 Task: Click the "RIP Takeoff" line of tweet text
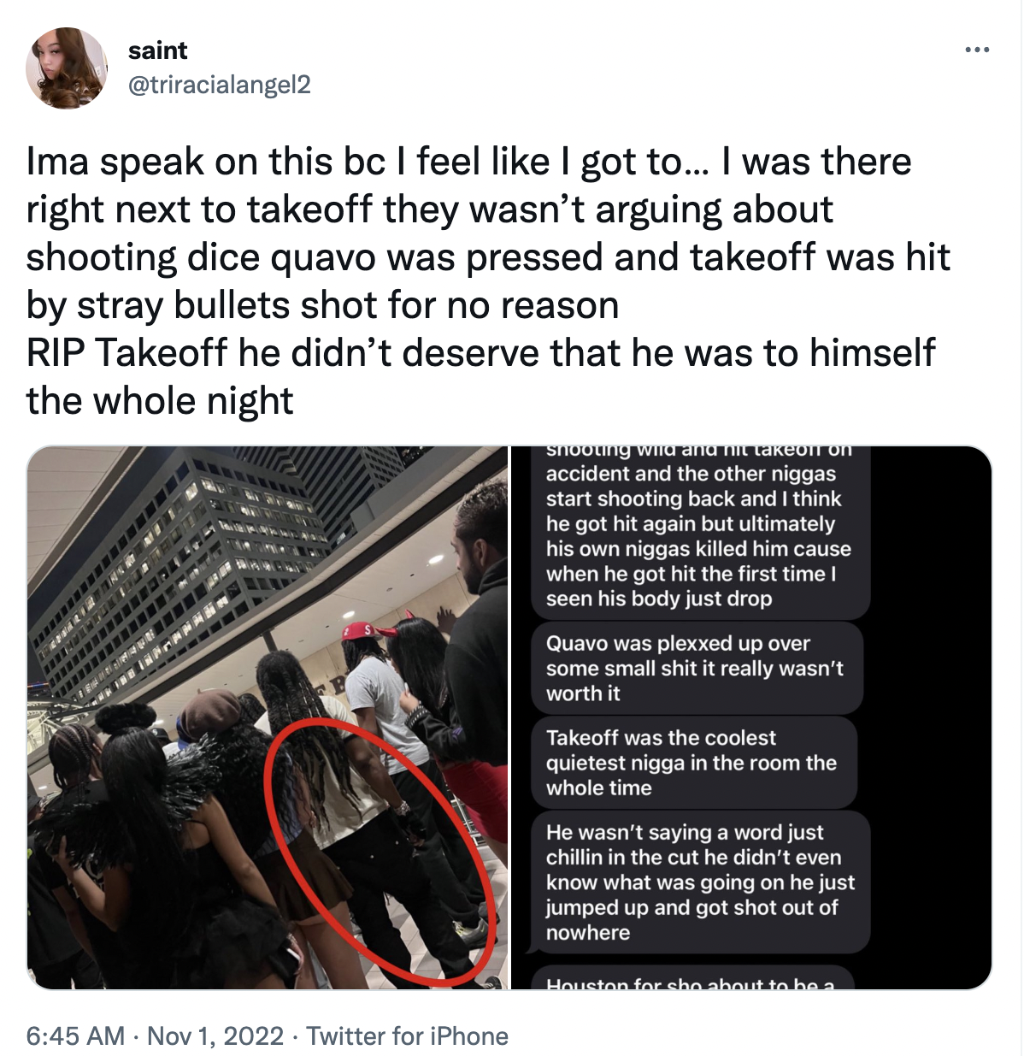[481, 352]
